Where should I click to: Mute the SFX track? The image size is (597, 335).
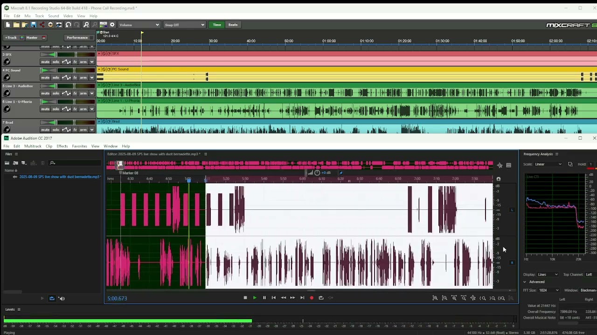(45, 62)
